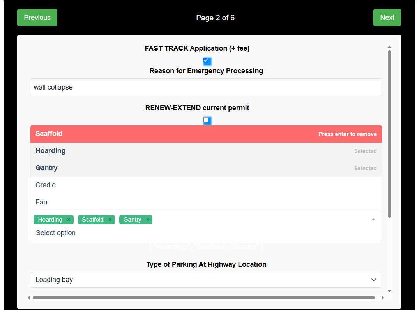Click the Previous button
417x310 pixels.
click(37, 18)
